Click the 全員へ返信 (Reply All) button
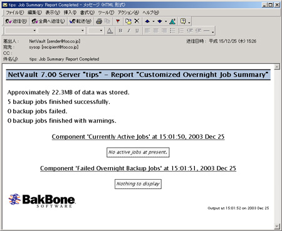Screen dimensions: 282x231 [48, 21]
